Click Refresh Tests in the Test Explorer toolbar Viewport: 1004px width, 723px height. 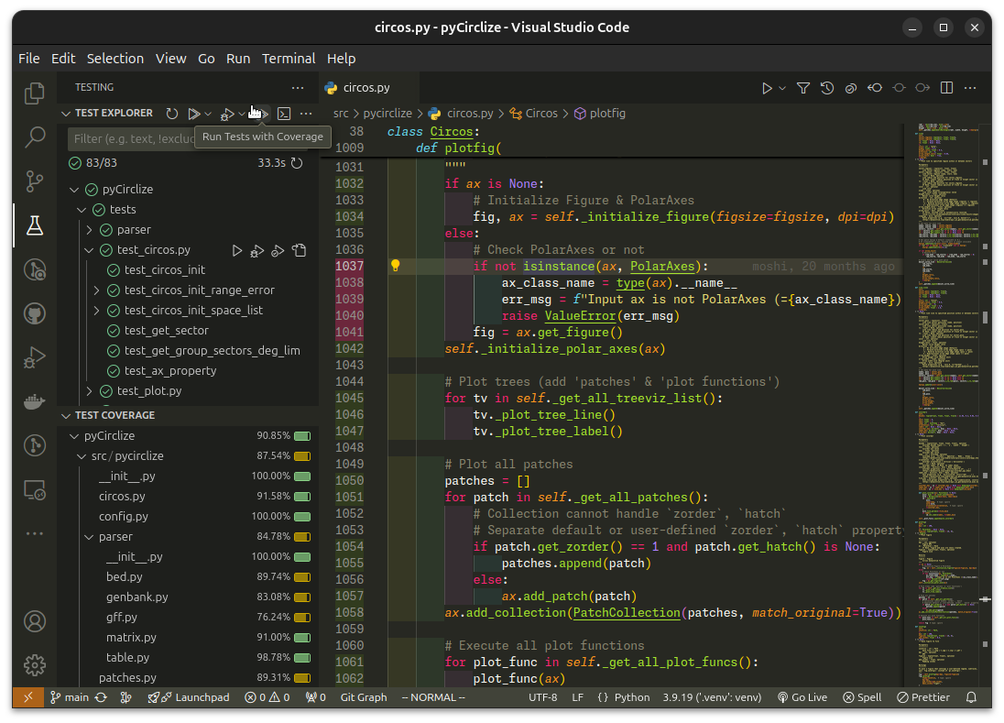[172, 114]
